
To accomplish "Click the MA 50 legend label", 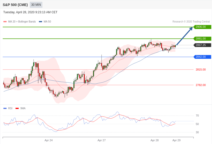I will point(47,21).
